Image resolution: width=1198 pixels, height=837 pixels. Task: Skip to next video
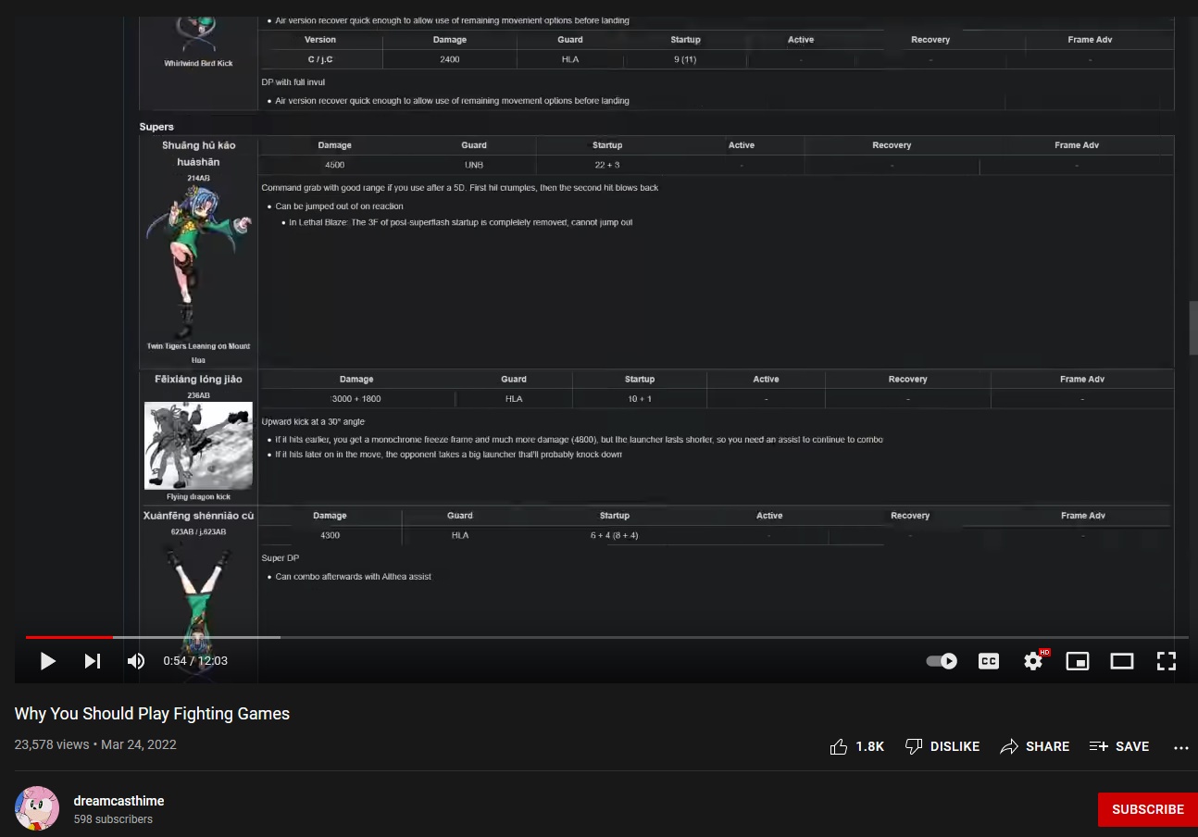click(93, 661)
